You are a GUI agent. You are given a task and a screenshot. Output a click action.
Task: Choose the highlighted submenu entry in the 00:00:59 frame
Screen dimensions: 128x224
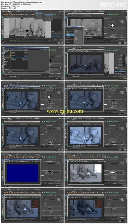[48, 15]
